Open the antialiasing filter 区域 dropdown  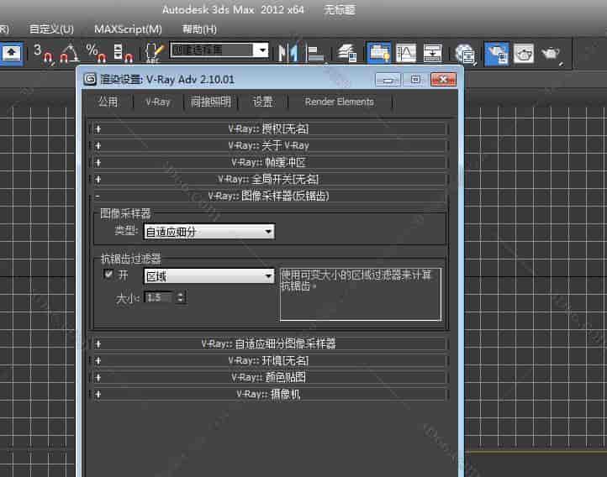pos(209,275)
